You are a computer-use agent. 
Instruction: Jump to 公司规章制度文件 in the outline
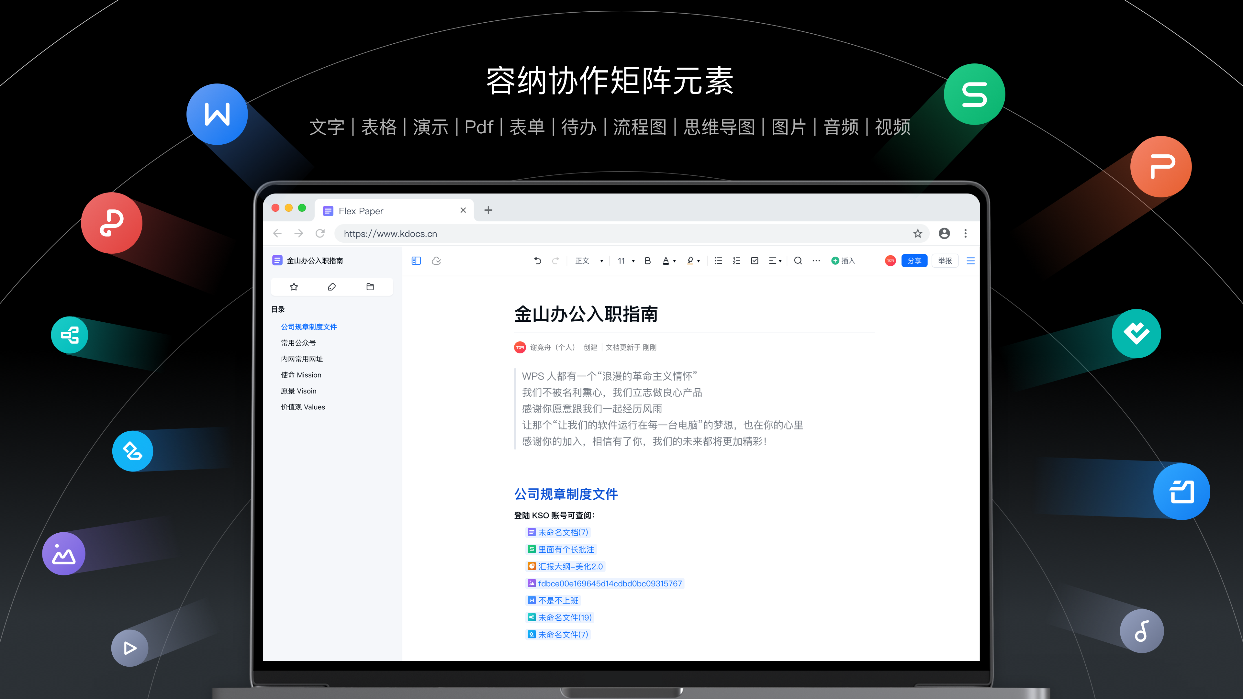point(309,327)
